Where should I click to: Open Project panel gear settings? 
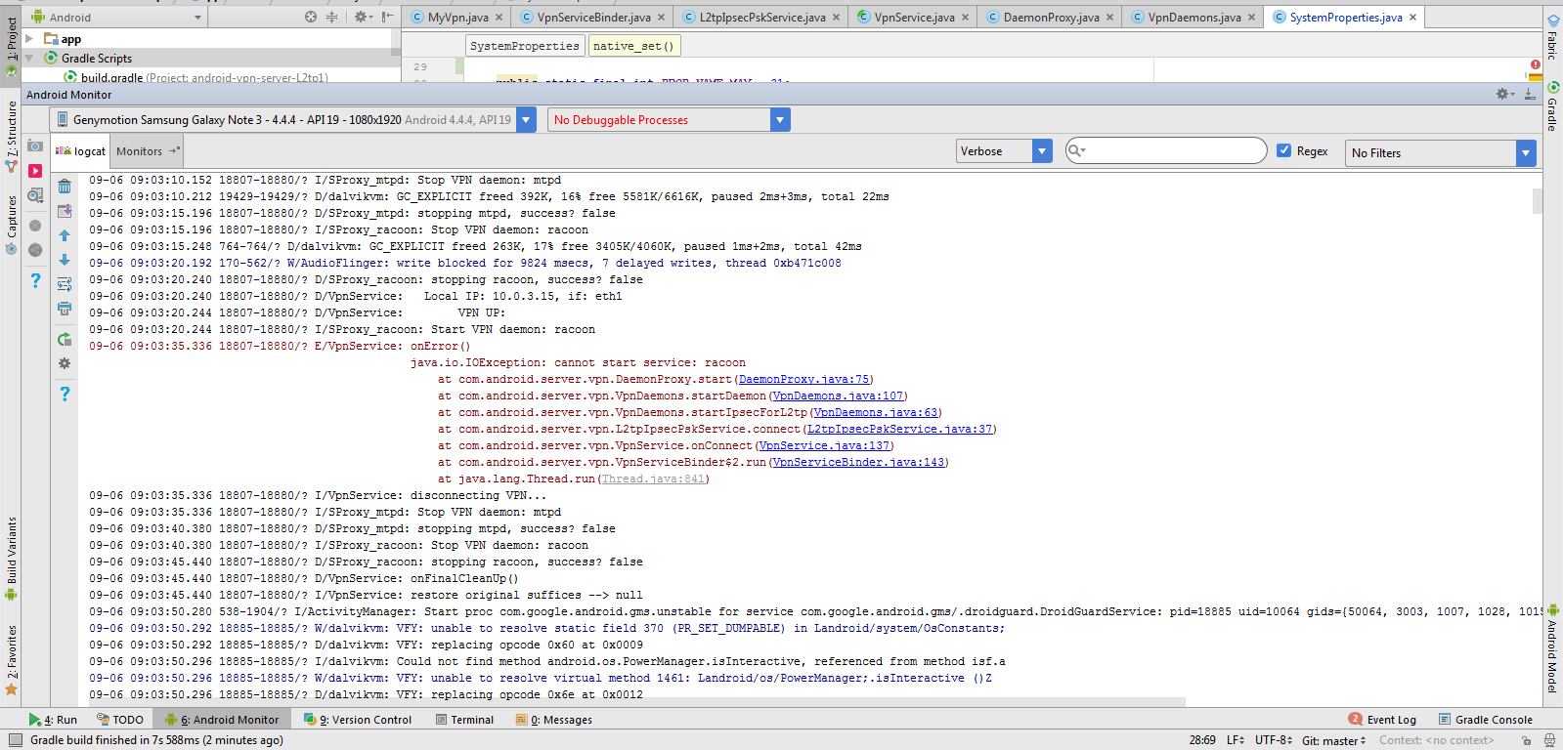[362, 17]
